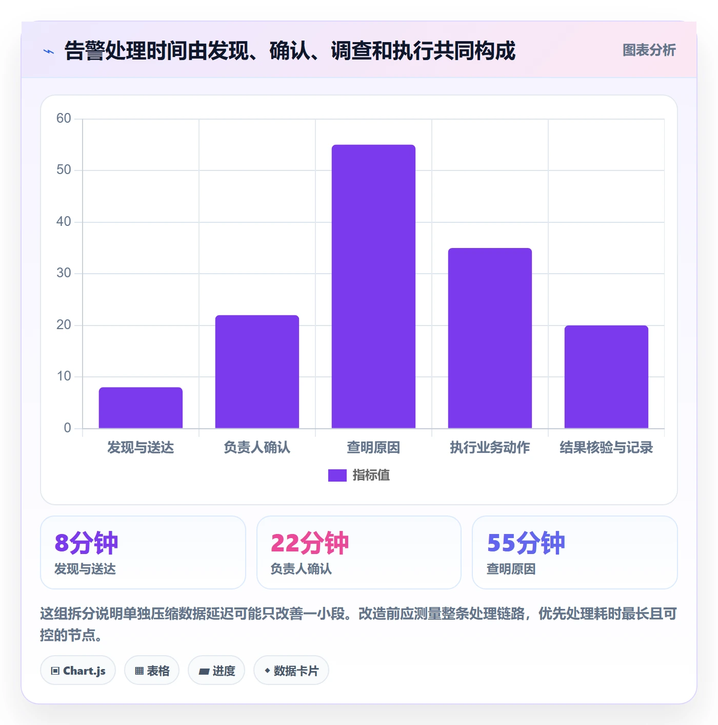
Task: Click the 负责人确认 bar in chart
Action: (257, 372)
